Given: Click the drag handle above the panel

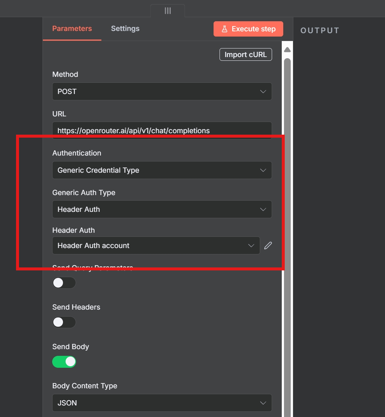Looking at the screenshot, I should (167, 11).
